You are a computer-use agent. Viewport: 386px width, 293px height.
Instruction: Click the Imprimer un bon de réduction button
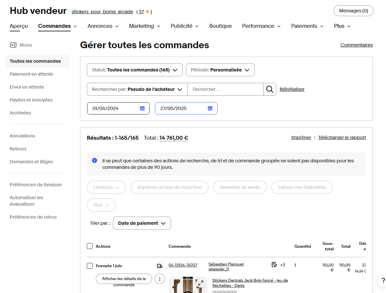pyautogui.click(x=169, y=187)
